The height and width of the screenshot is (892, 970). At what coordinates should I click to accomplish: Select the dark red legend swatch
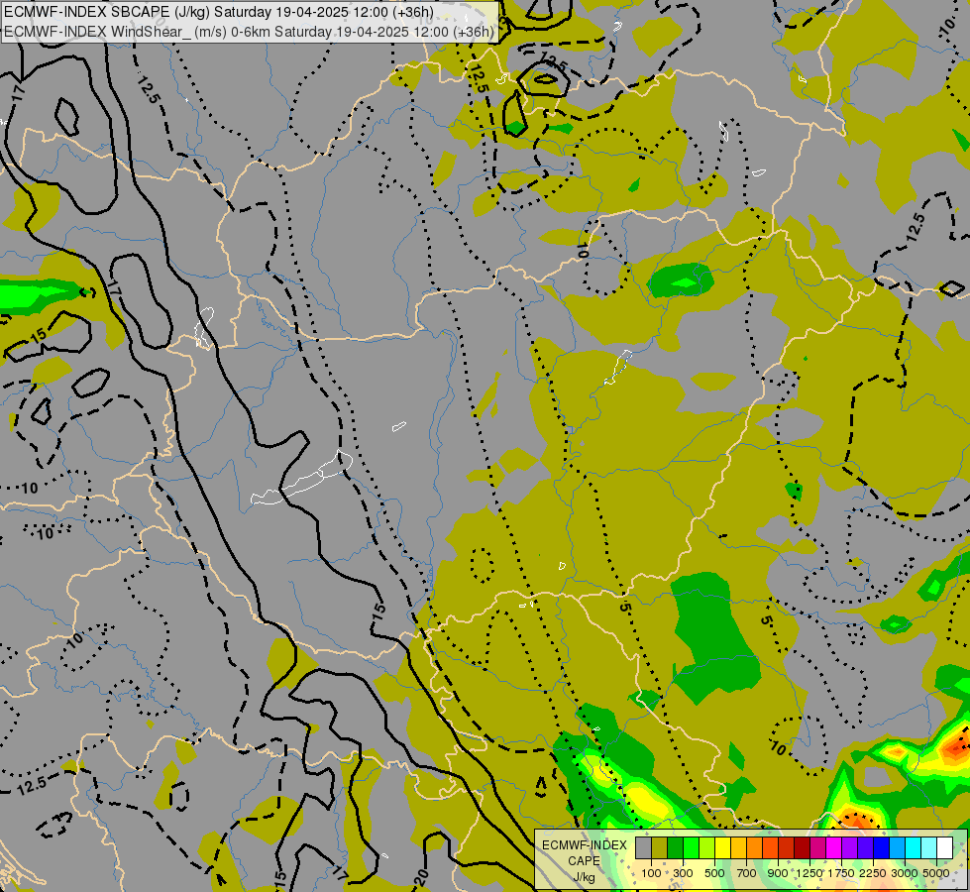[802, 848]
